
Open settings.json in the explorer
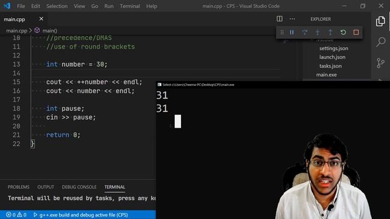(x=333, y=49)
